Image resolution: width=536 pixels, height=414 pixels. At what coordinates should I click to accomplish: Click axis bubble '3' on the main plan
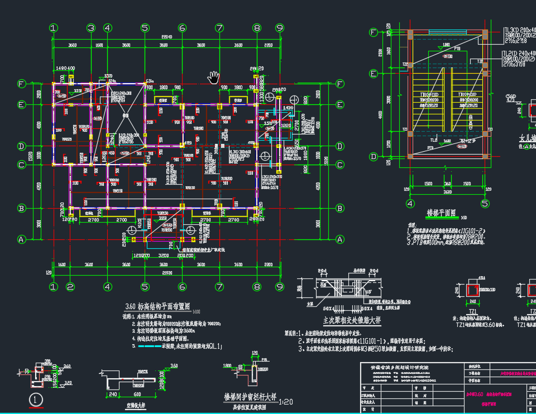tap(91, 28)
